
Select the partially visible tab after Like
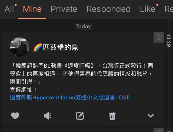(x=169, y=9)
